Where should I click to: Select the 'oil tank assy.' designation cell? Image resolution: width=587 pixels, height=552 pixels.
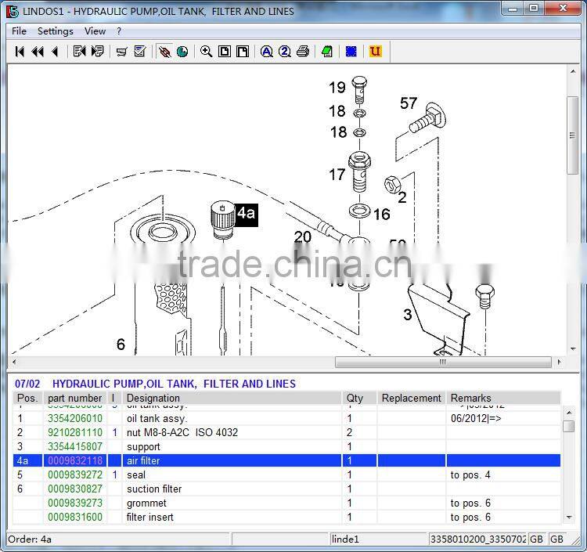[232, 418]
